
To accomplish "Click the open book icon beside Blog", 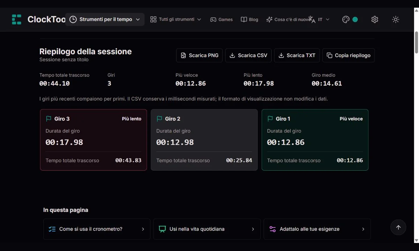I will tap(244, 20).
